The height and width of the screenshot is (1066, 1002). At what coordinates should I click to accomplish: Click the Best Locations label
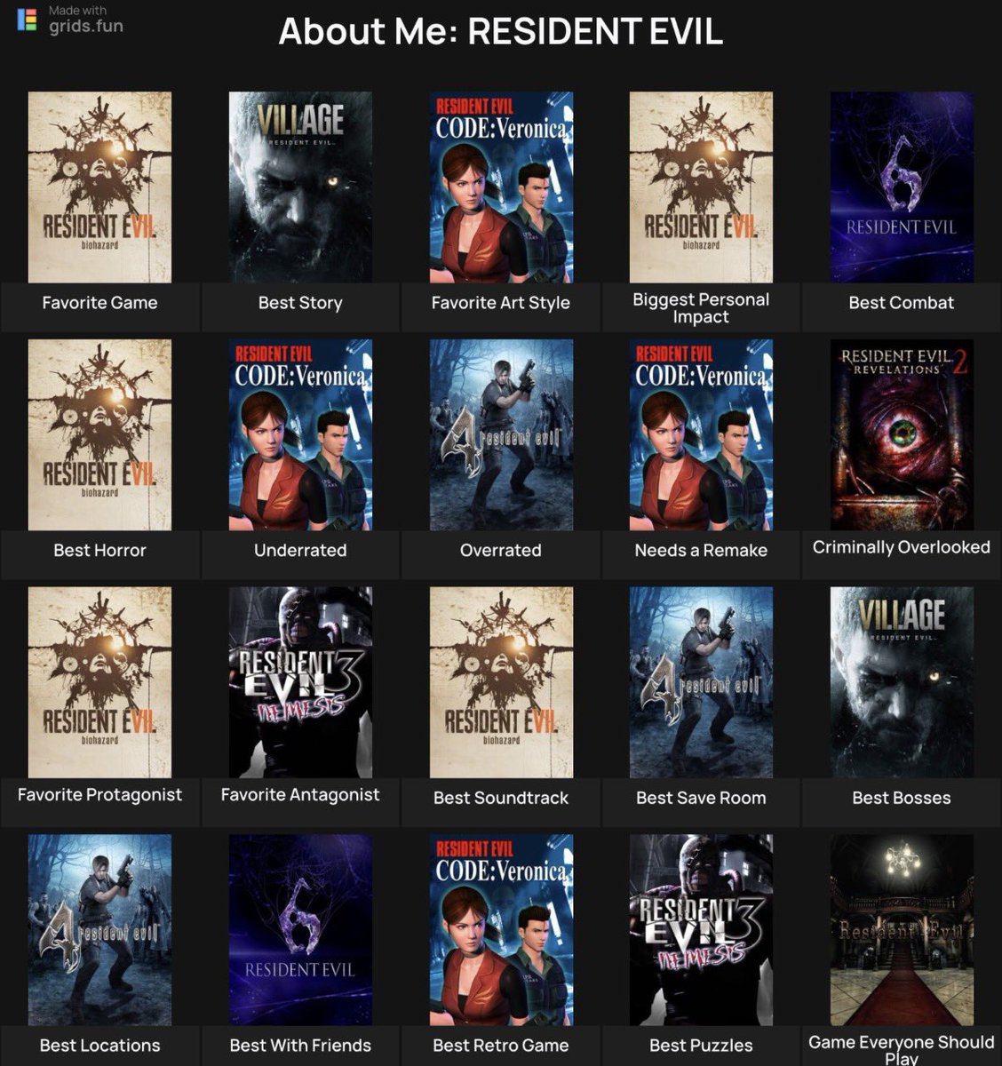point(99,1046)
